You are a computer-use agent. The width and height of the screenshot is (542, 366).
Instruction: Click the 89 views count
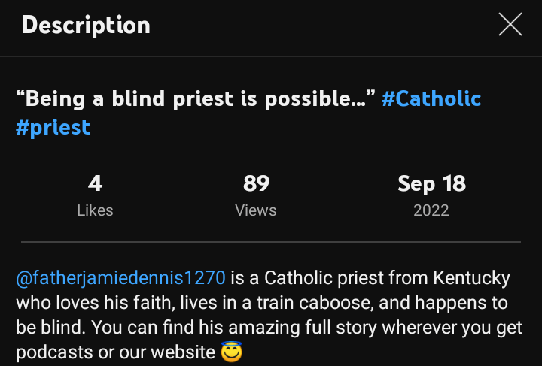[x=256, y=183]
